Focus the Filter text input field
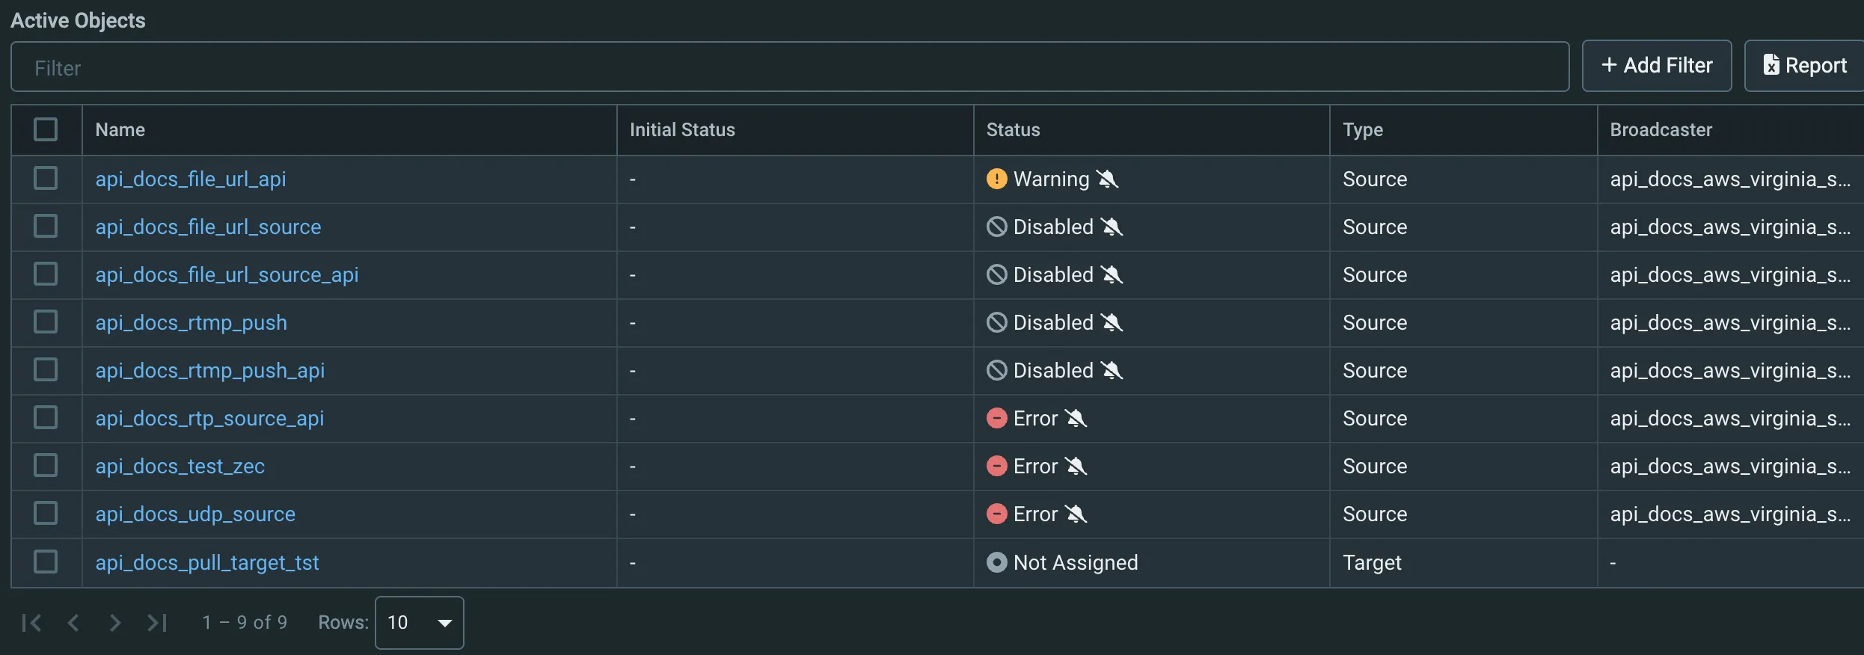1864x655 pixels. coord(790,67)
